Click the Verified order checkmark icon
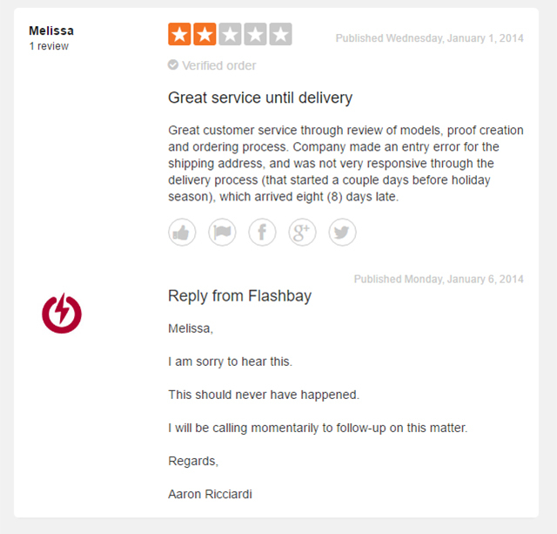Viewport: 557px width, 534px height. coord(173,65)
